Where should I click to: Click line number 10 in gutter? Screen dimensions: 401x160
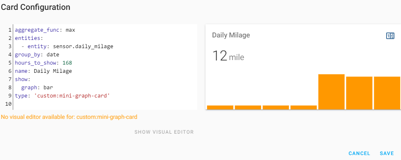[8, 104]
